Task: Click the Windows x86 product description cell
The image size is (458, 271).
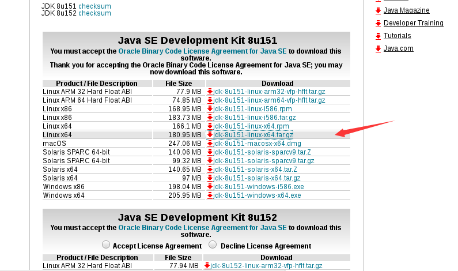Action: pos(97,187)
